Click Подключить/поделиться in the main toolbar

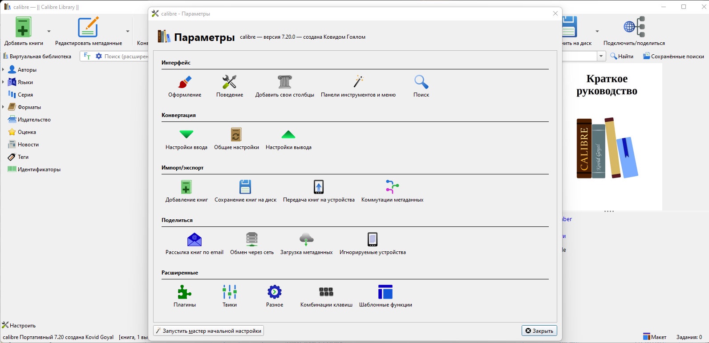point(634,31)
